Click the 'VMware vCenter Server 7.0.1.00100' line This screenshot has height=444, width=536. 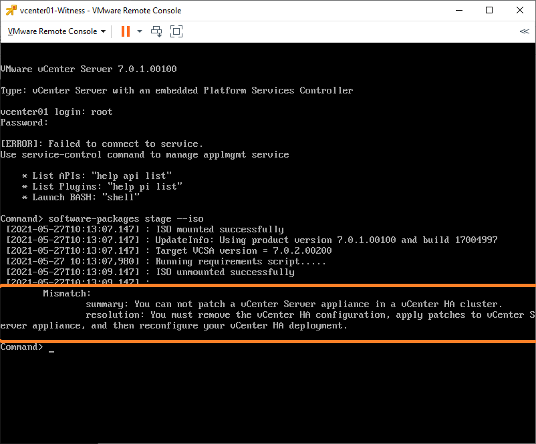[x=88, y=69]
